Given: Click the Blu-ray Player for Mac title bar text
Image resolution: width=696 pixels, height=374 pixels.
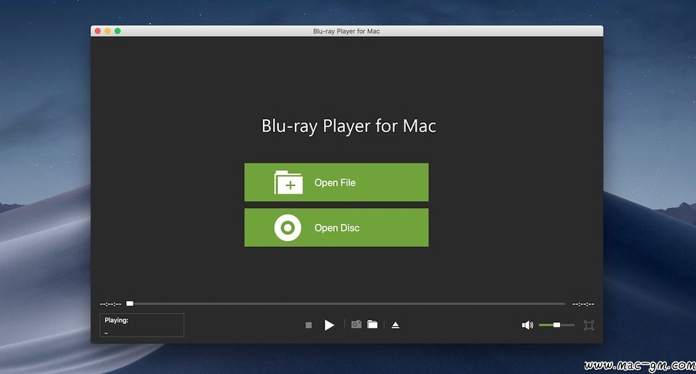Looking at the screenshot, I should point(346,31).
